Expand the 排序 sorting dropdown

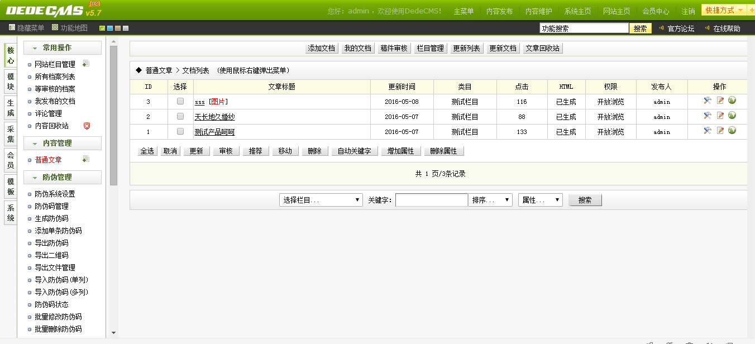tap(490, 199)
